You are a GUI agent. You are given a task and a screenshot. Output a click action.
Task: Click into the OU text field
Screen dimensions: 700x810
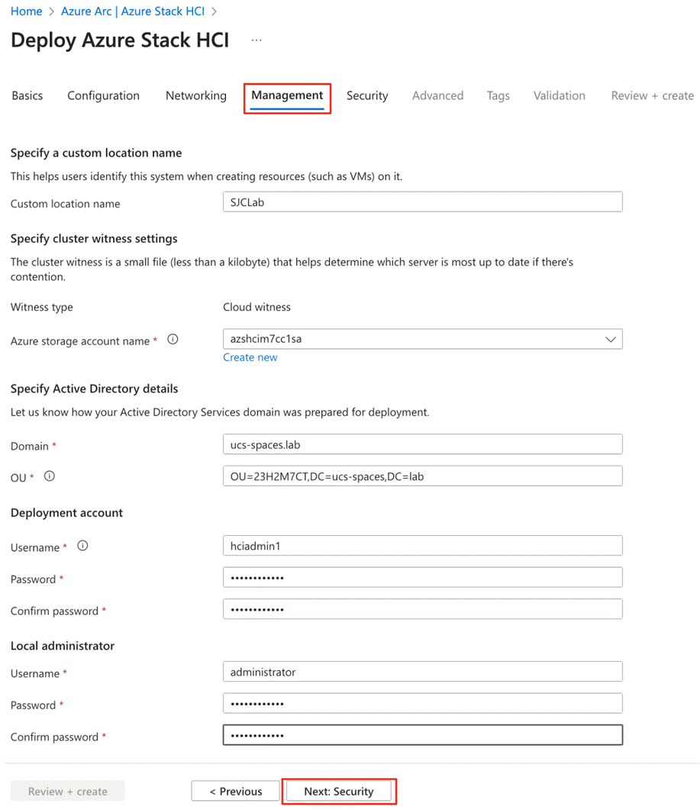tap(423, 476)
